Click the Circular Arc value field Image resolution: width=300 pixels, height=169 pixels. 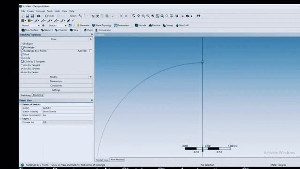tap(67, 122)
